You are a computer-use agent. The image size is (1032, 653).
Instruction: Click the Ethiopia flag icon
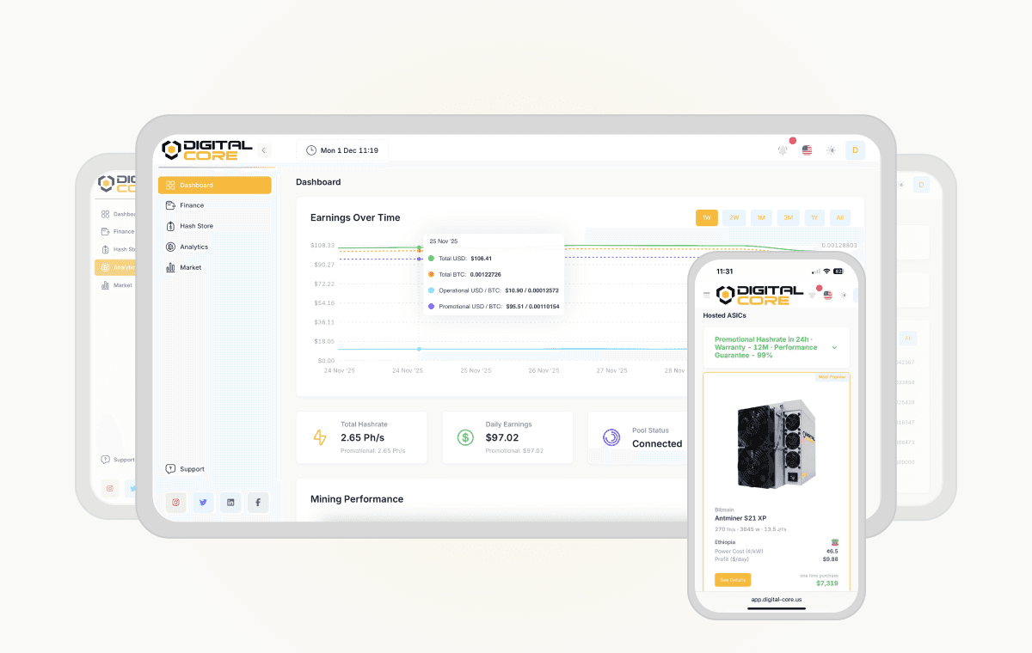click(x=834, y=542)
